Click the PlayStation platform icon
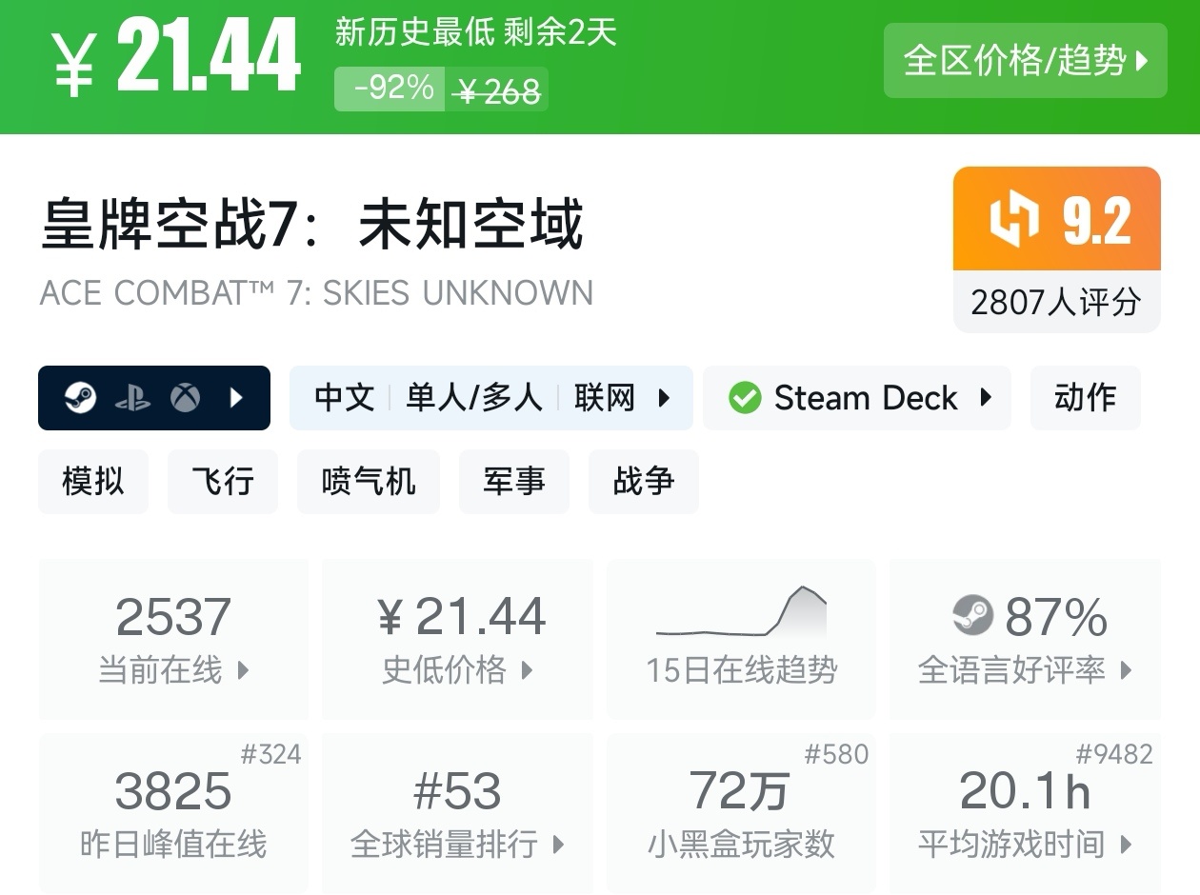This screenshot has height=895, width=1200. pos(132,398)
